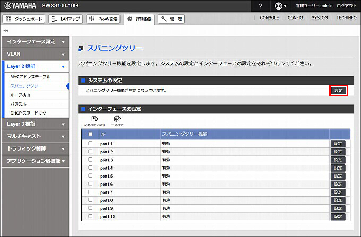The image size is (361, 237).
Task: Collapse the sidebar with the double-arrow icon
Action: coord(6,30)
